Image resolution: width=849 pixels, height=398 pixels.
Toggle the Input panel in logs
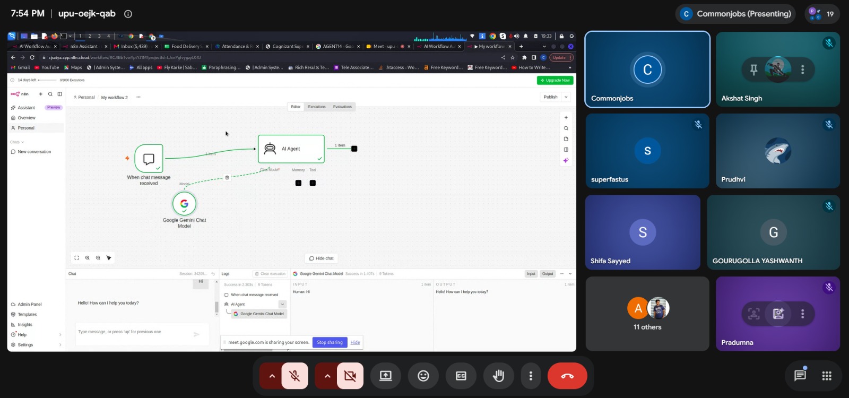pyautogui.click(x=531, y=274)
